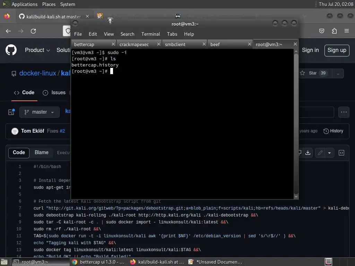Click the Firefox back arrow
355x266 pixels.
pos(8,31)
